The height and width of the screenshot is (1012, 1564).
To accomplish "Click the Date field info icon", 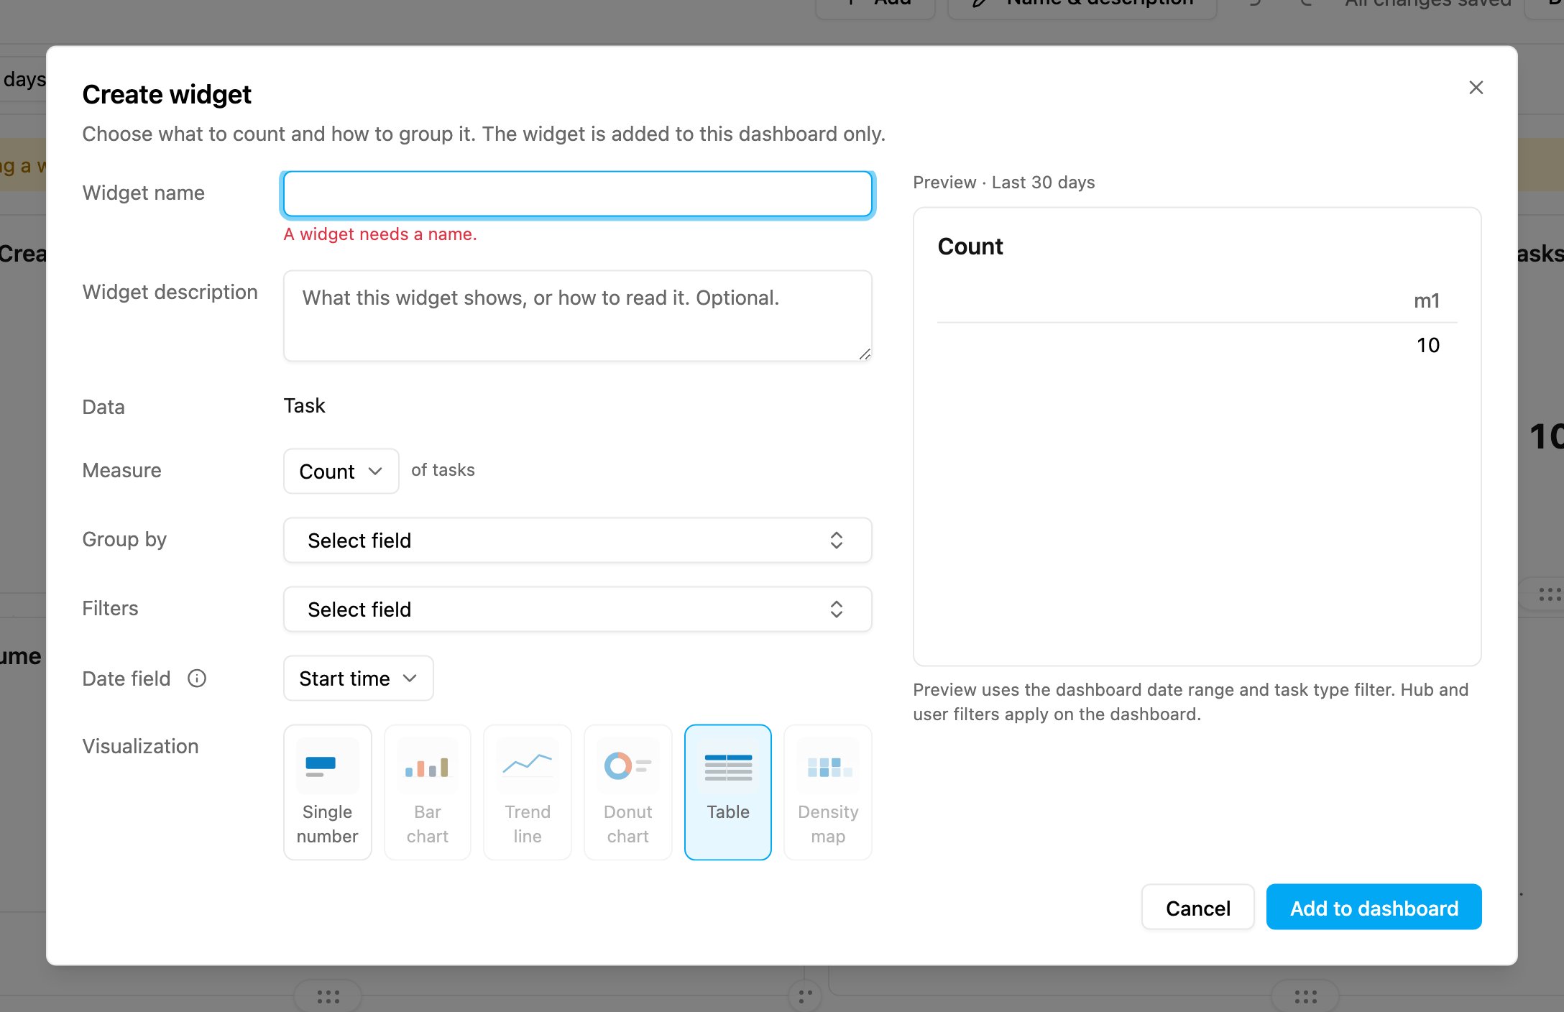I will coord(197,678).
